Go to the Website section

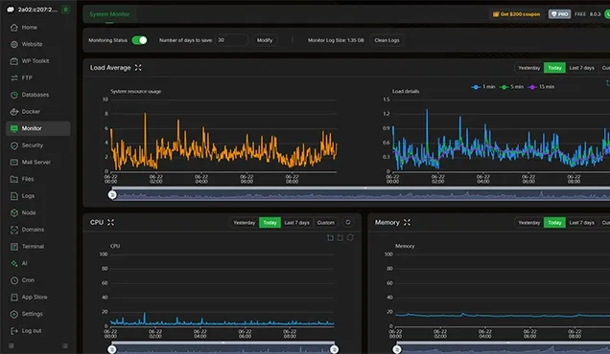[37, 44]
